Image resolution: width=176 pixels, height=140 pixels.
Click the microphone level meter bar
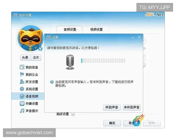[103, 61]
